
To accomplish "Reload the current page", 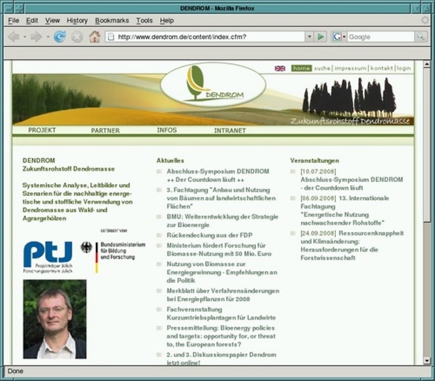I will (60, 36).
